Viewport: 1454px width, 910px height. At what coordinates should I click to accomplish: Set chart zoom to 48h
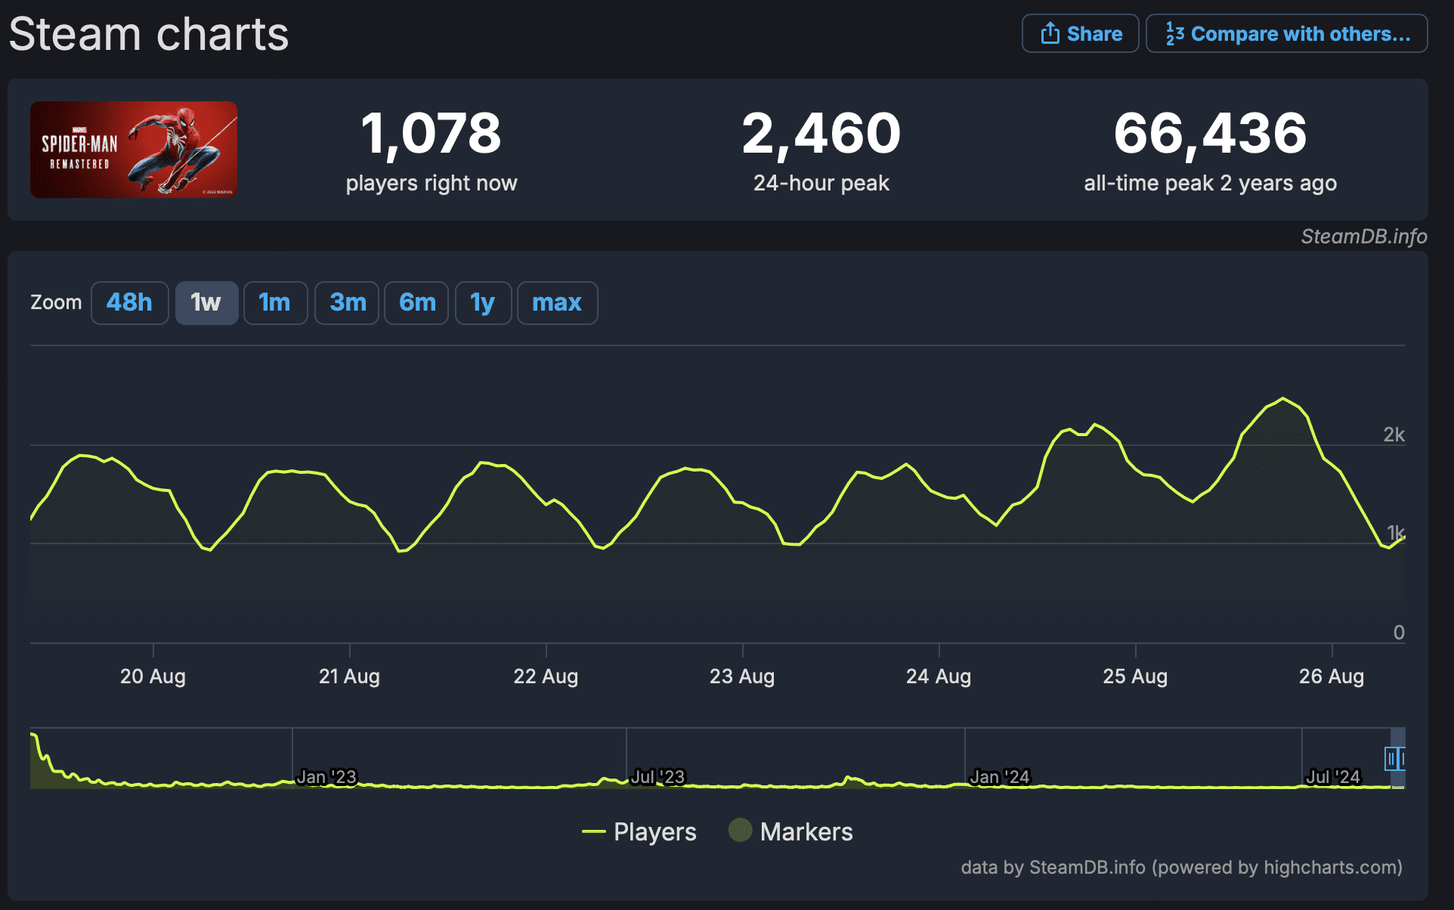click(129, 302)
